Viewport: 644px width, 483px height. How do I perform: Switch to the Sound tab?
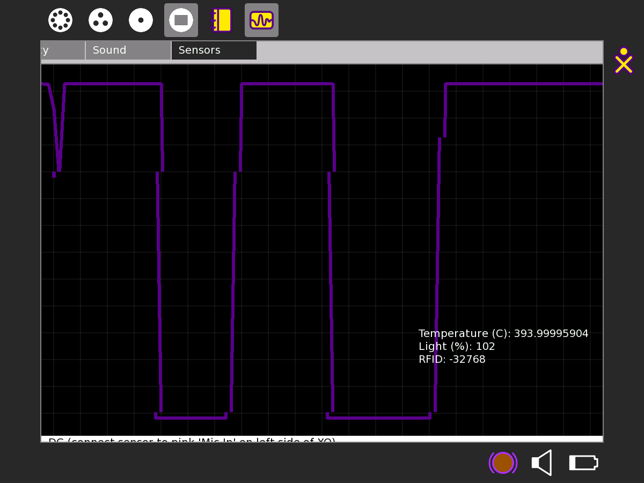pos(128,50)
